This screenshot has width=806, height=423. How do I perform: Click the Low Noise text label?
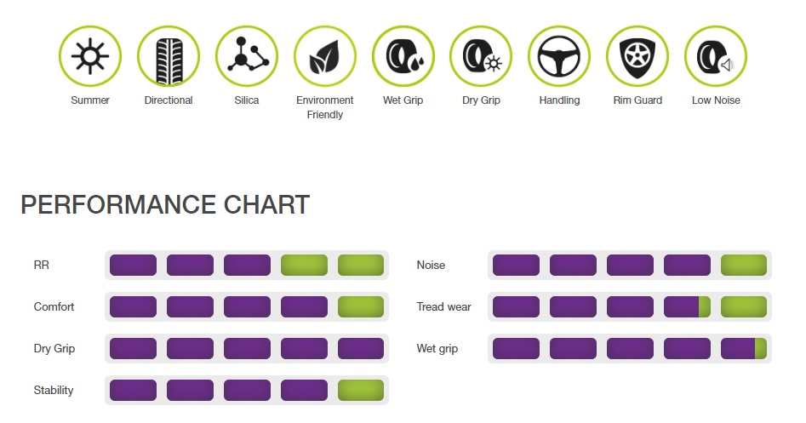click(x=716, y=100)
